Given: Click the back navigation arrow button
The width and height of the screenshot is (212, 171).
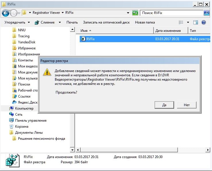Looking at the screenshot, I should point(6,13).
